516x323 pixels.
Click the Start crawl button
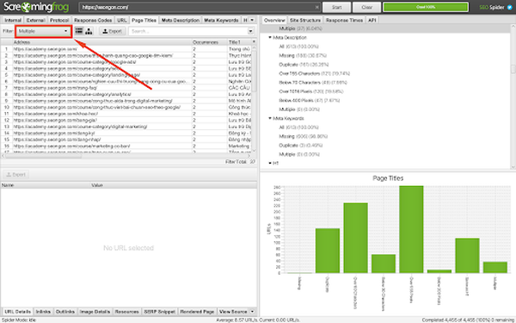point(336,7)
